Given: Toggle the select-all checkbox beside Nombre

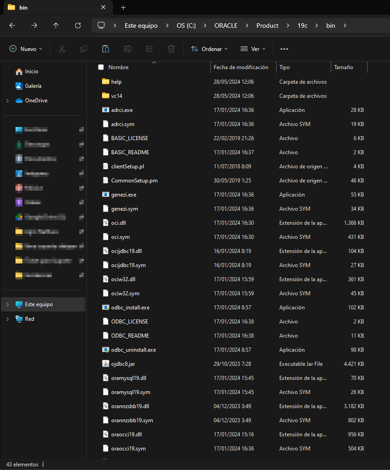Looking at the screenshot, I should (101, 67).
